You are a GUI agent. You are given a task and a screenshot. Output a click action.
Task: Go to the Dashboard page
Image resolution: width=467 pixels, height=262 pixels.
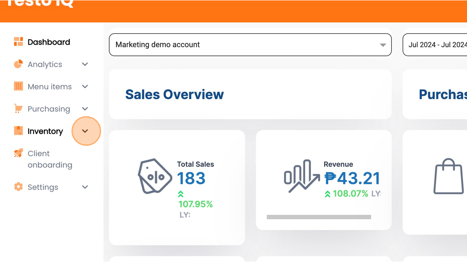pos(49,42)
